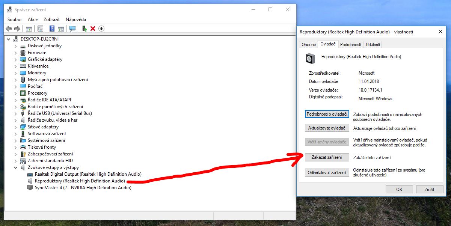Select the Diskové jednotky drive icon

23,46
